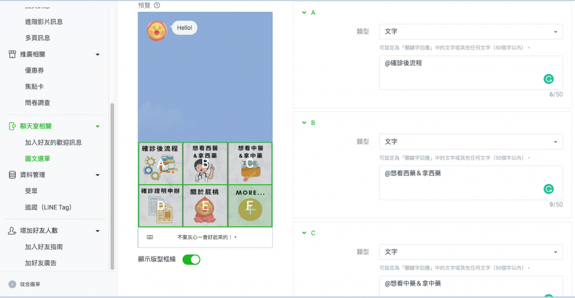Click the 資料管理 database icon in sidebar
This screenshot has width=575, height=298.
12,175
